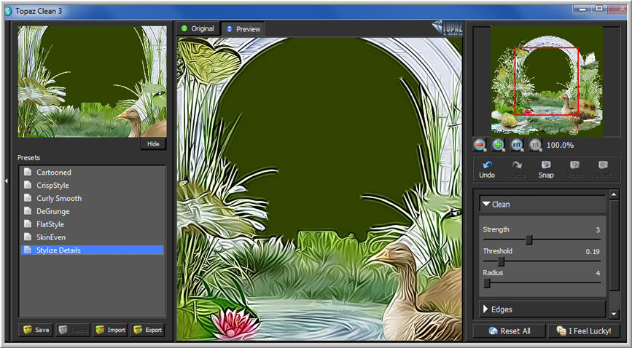The height and width of the screenshot is (348, 632).
Task: Select the CrispStyle preset
Action: (x=92, y=185)
